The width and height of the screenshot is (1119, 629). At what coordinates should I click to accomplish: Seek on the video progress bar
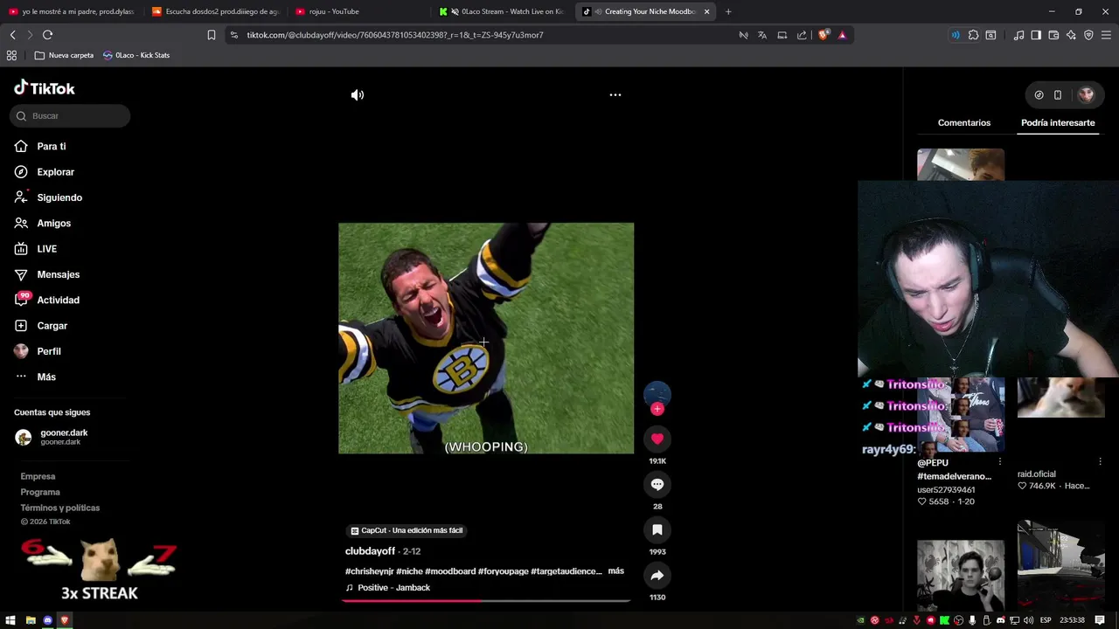[x=486, y=601]
